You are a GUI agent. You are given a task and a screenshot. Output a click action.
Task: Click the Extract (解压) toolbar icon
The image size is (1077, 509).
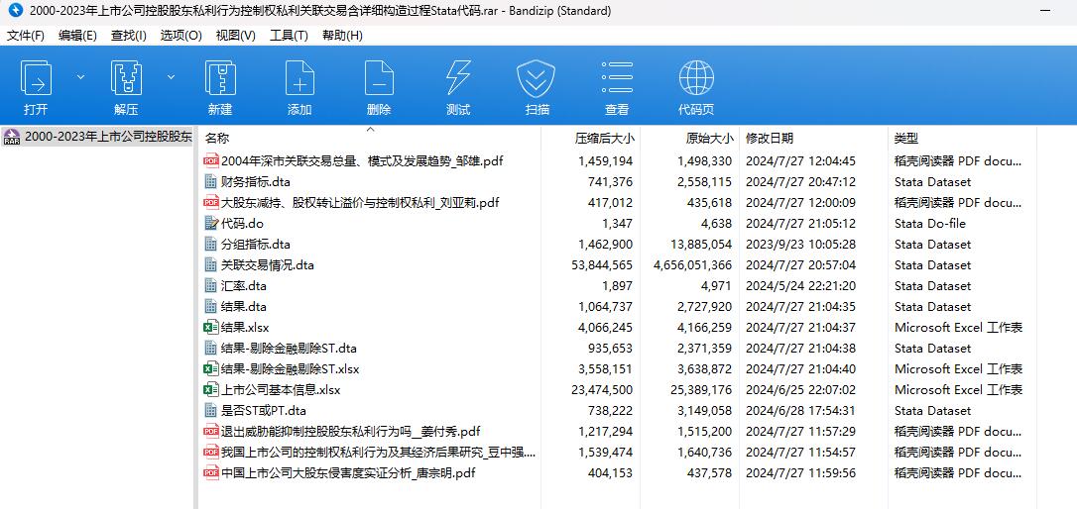pos(126,77)
